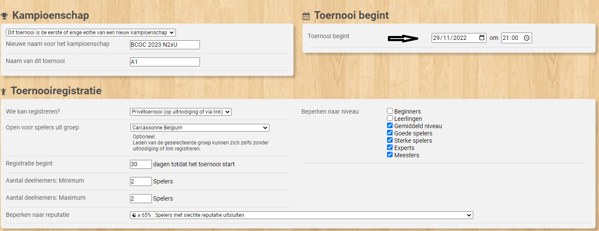Click the Toernooiregistratie section heading
This screenshot has height=231, width=599.
(56, 91)
